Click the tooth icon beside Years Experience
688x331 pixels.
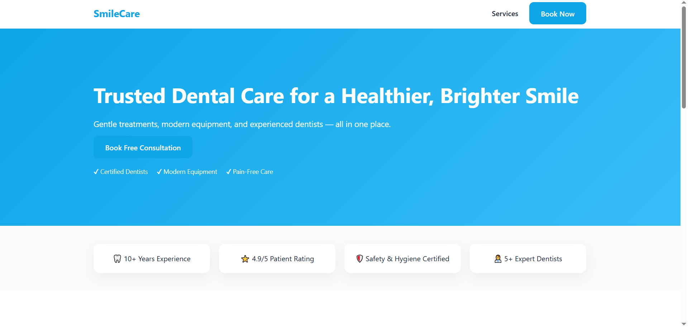coord(117,259)
